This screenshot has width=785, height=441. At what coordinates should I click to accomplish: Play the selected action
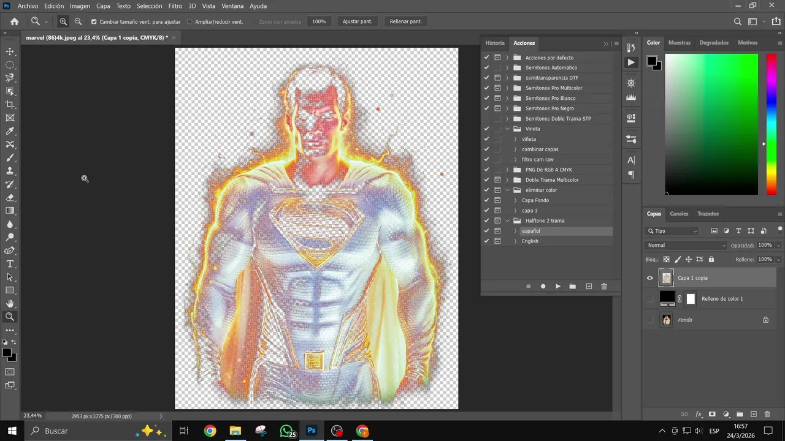point(557,286)
